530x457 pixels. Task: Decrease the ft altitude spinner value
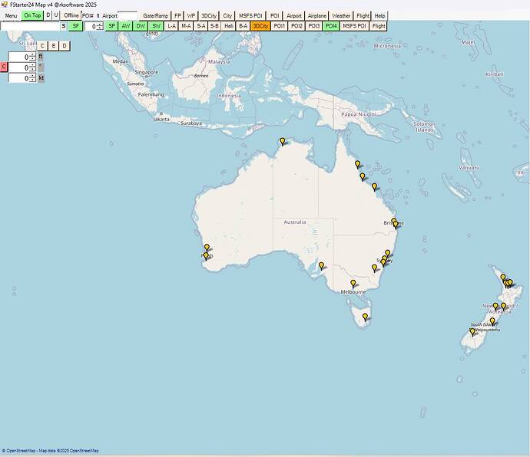click(32, 59)
